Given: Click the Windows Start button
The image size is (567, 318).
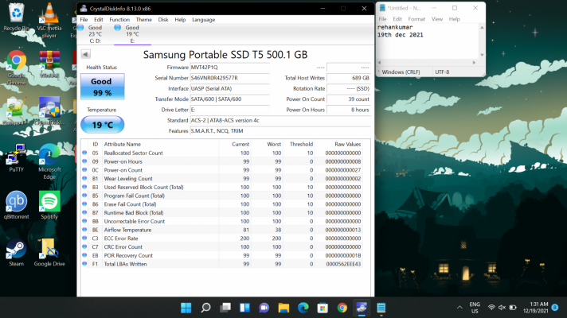Looking at the screenshot, I should [186, 308].
